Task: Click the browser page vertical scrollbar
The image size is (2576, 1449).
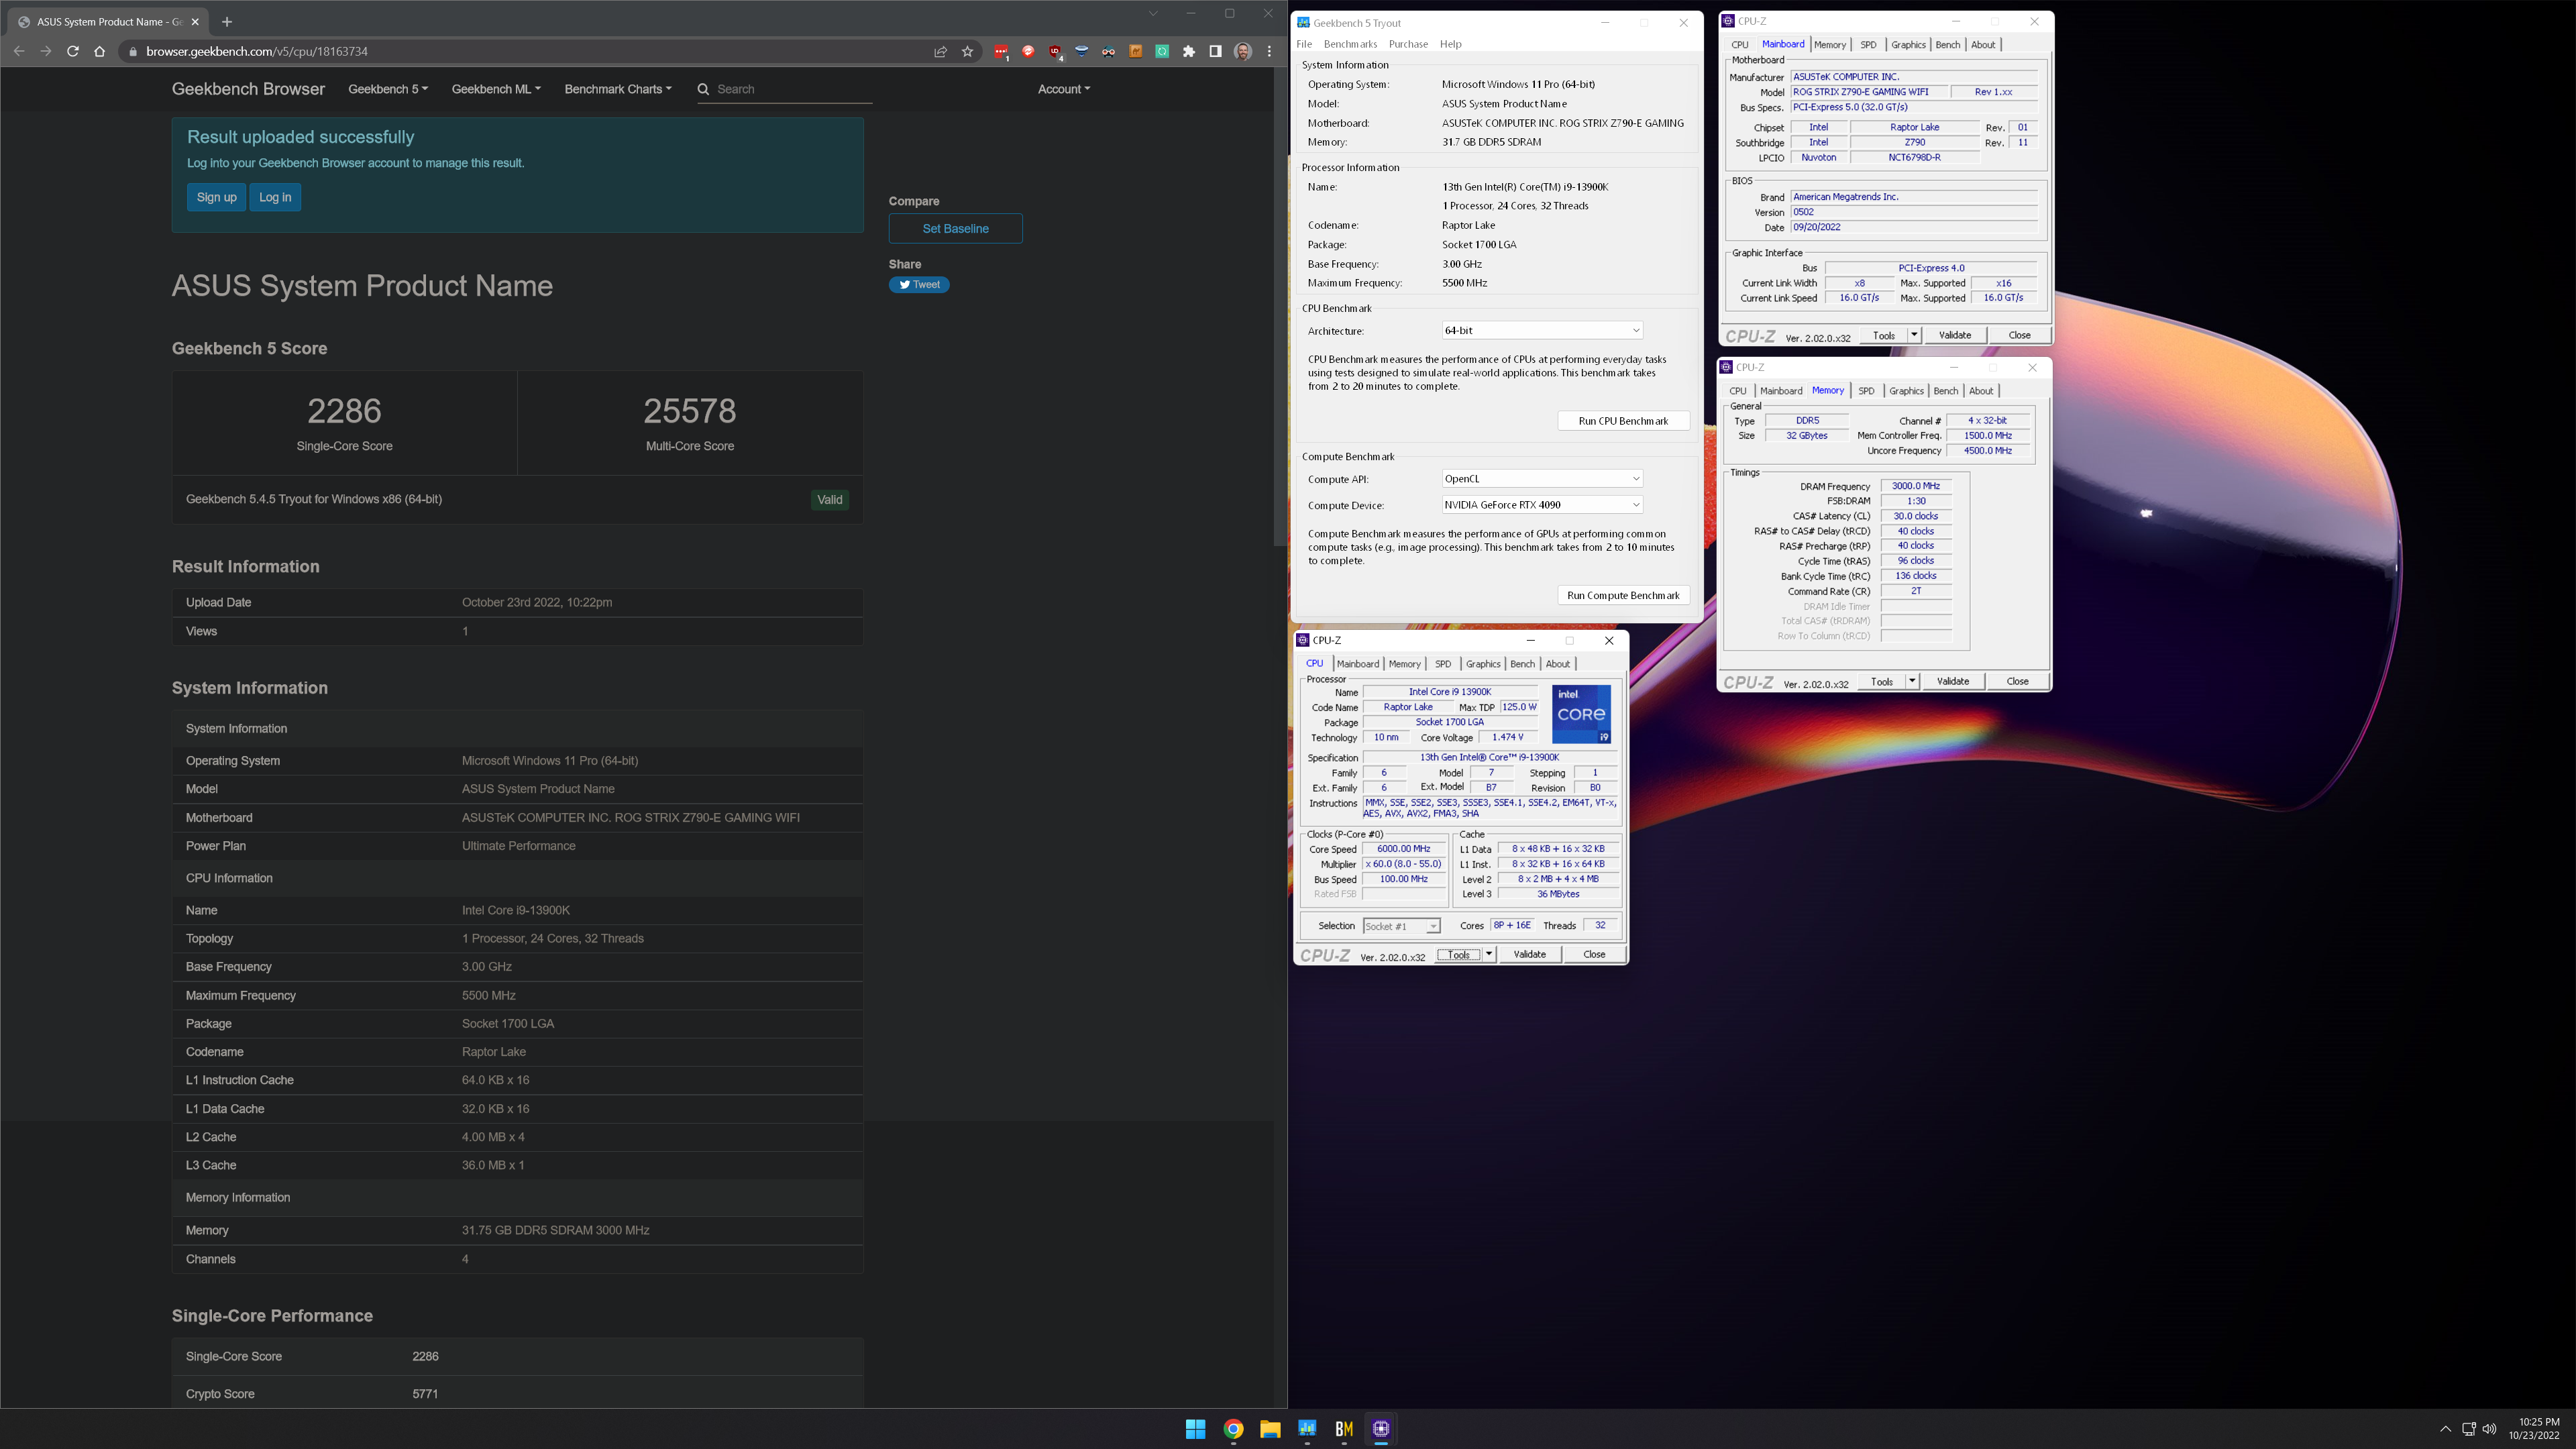Action: click(1280, 307)
